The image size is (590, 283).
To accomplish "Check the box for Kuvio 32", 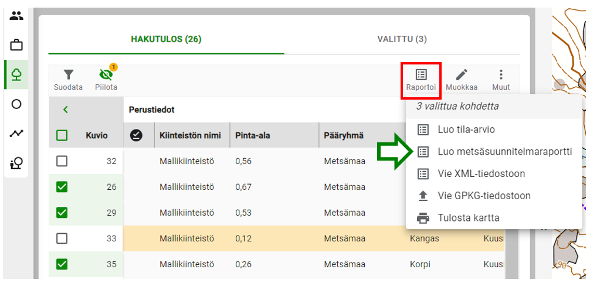I will point(62,161).
